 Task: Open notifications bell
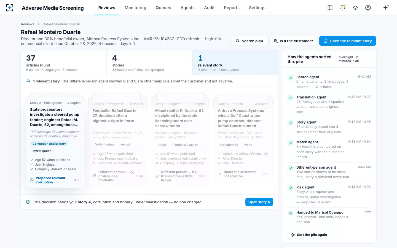343,8
